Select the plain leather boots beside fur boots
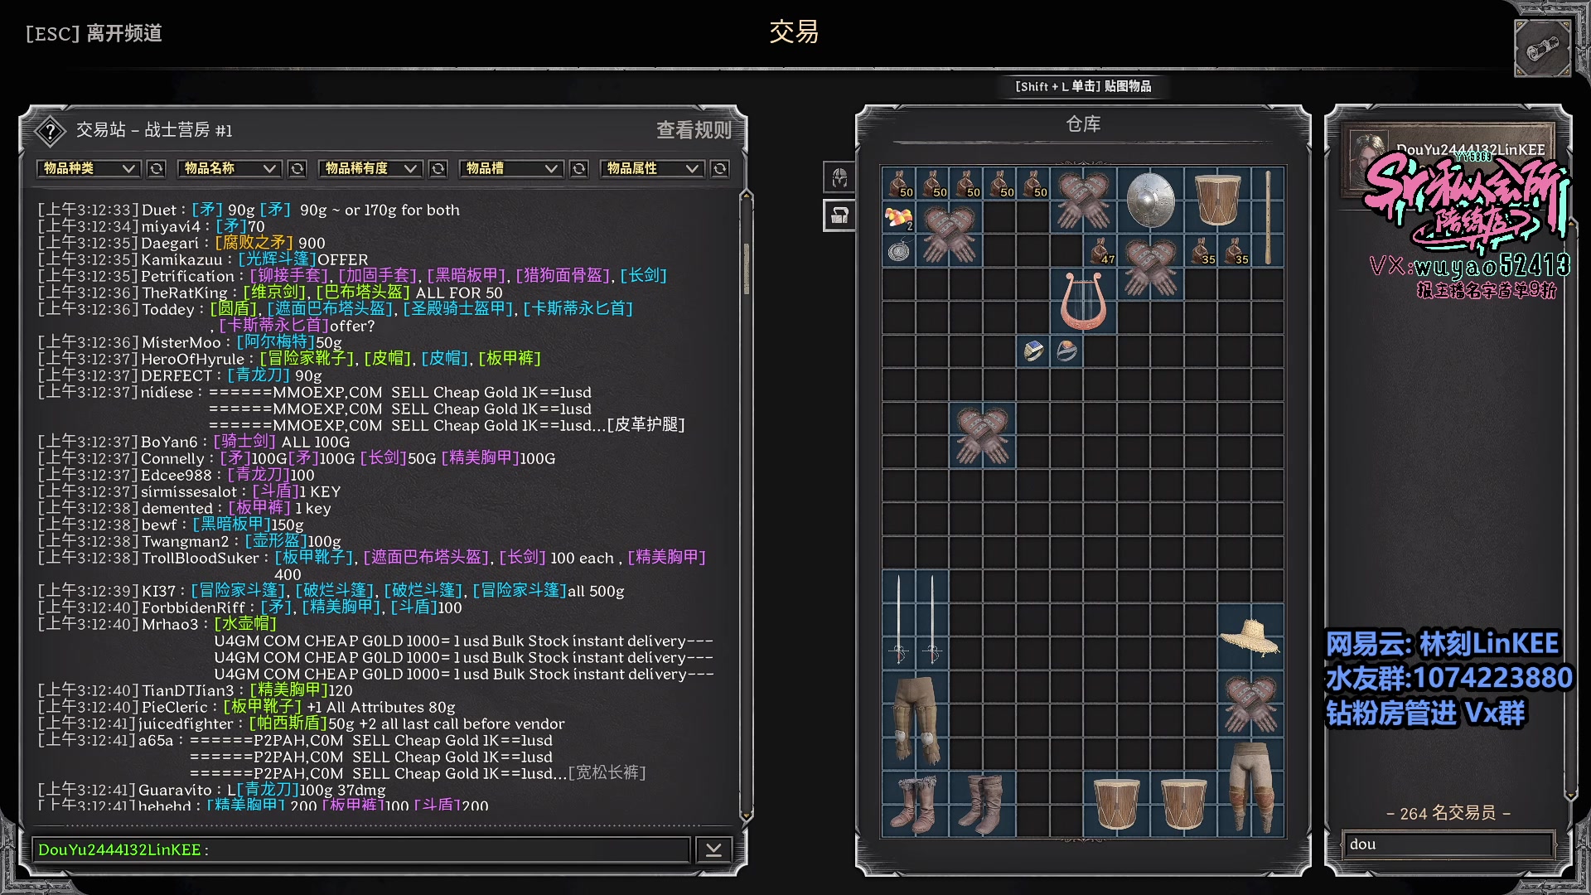This screenshot has height=895, width=1591. pyautogui.click(x=982, y=805)
